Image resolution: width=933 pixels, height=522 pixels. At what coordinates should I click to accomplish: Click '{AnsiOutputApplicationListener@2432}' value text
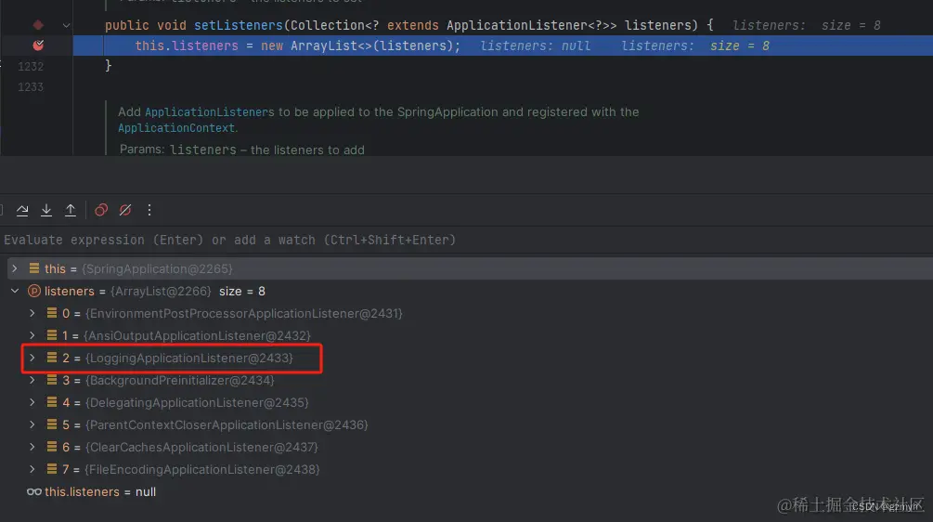tap(197, 335)
